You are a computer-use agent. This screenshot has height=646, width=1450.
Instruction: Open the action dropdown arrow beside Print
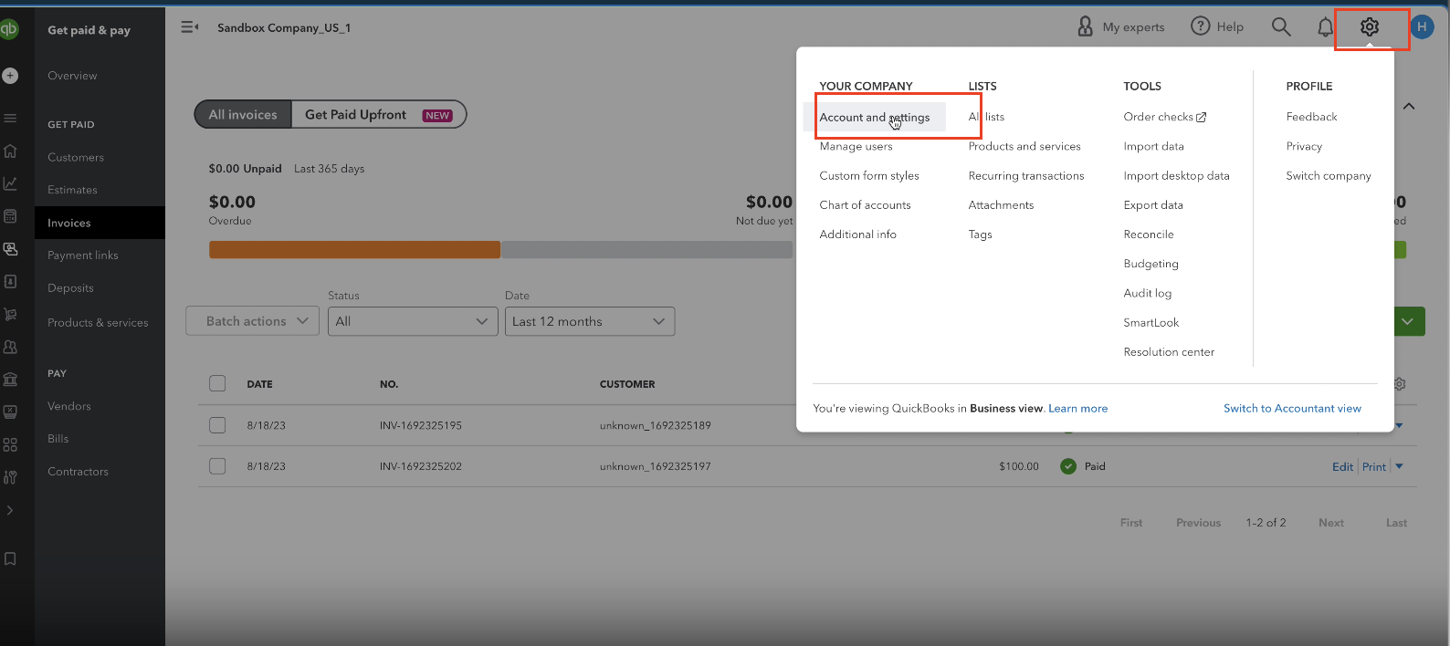click(x=1400, y=466)
